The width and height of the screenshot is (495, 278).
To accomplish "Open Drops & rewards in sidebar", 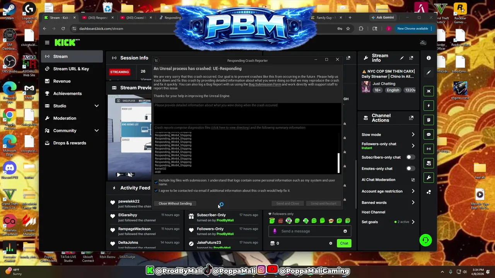I will tap(72, 143).
